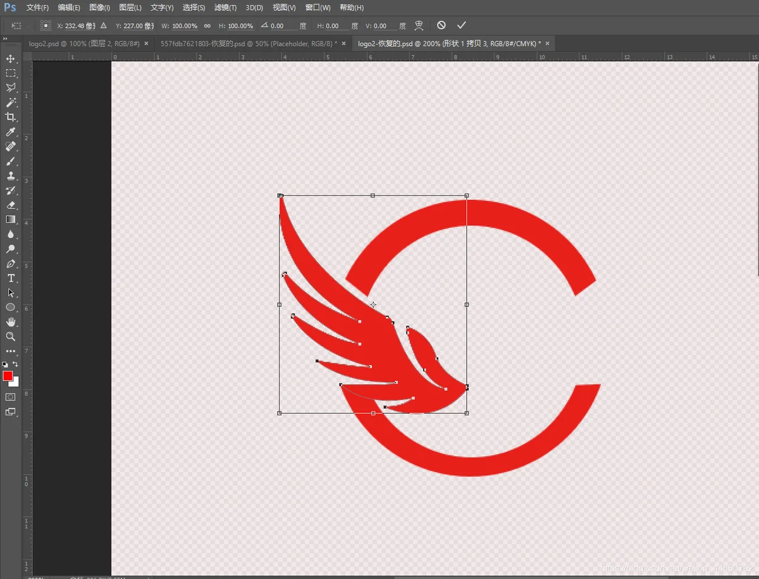Viewport: 759px width, 579px height.
Task: Click the W width percentage field
Action: point(185,26)
